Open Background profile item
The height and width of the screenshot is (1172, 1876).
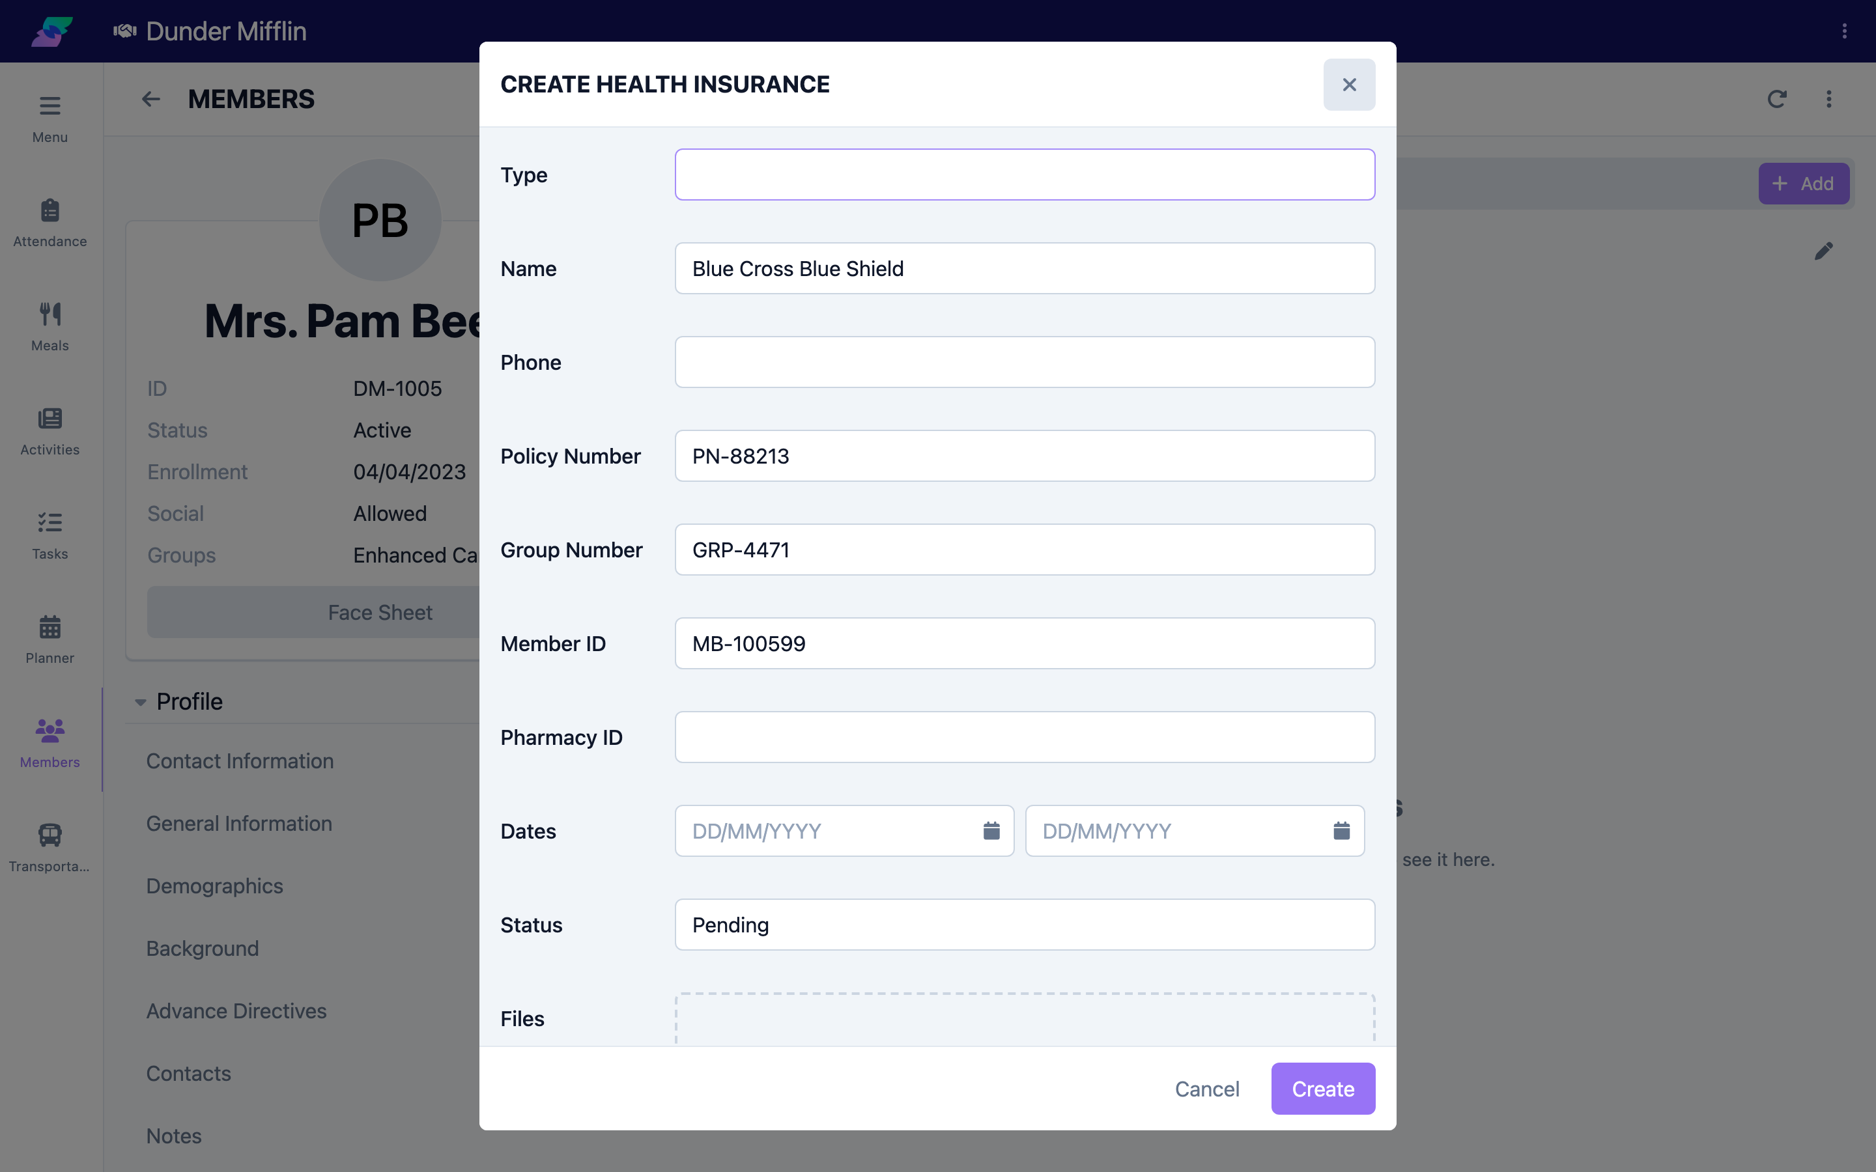pyautogui.click(x=203, y=949)
